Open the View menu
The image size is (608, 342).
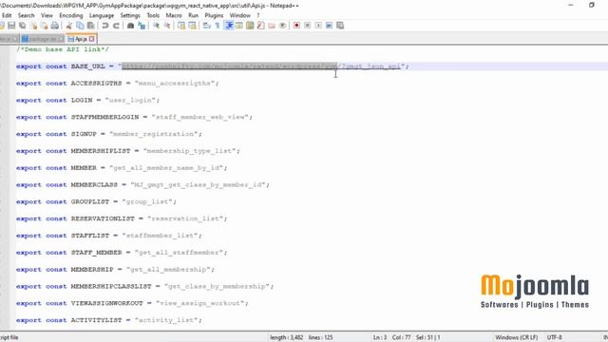47,15
